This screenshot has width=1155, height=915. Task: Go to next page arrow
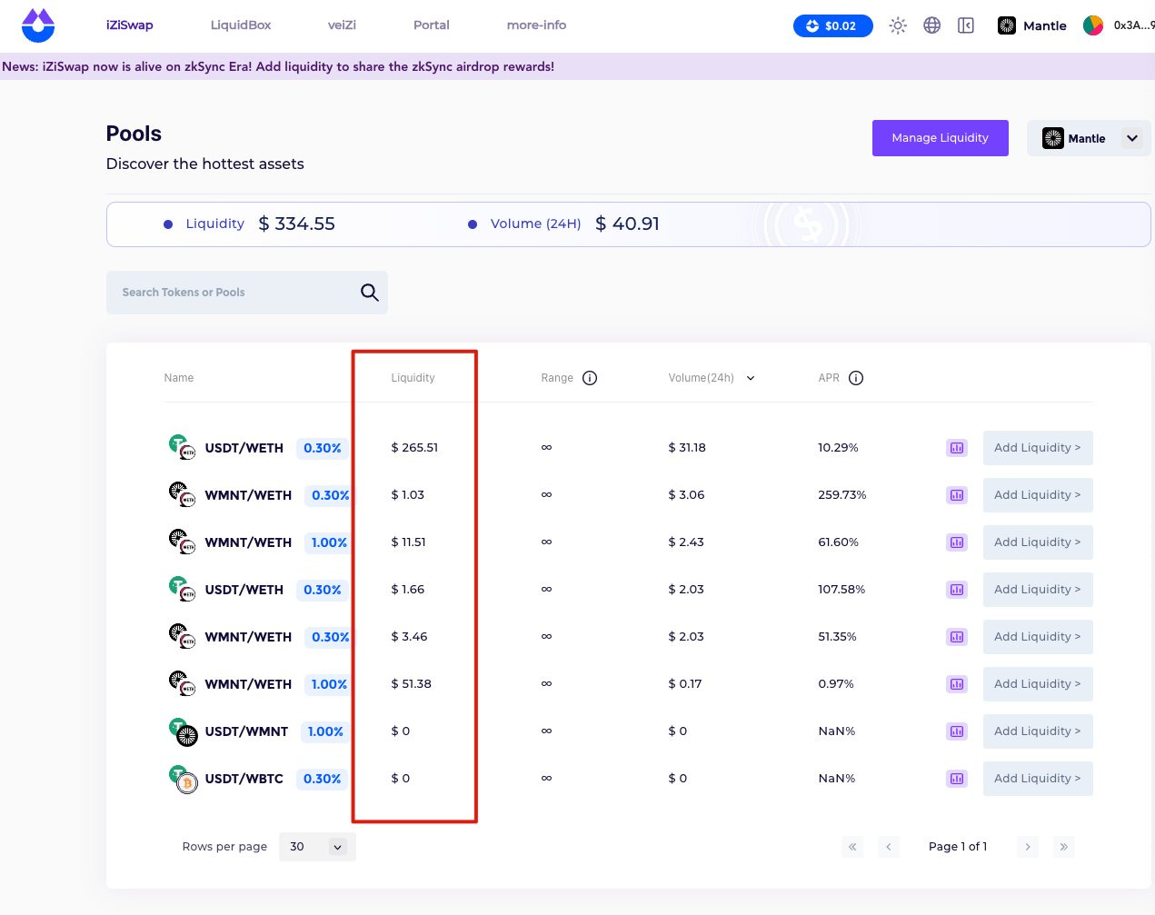click(1028, 847)
